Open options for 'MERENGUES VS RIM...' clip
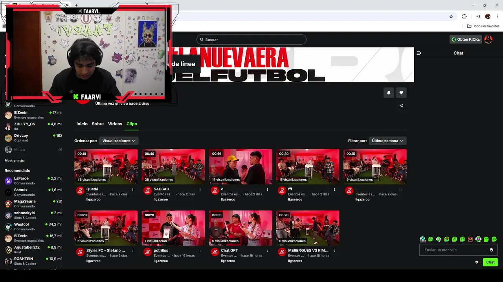503x282 pixels. click(x=334, y=251)
